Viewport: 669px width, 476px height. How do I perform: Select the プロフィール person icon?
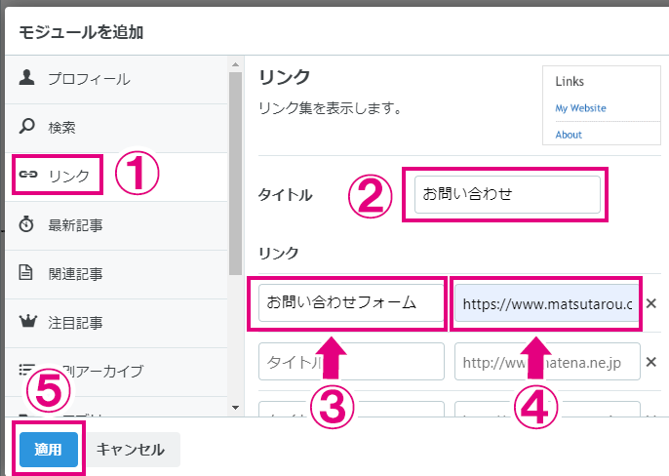click(26, 78)
